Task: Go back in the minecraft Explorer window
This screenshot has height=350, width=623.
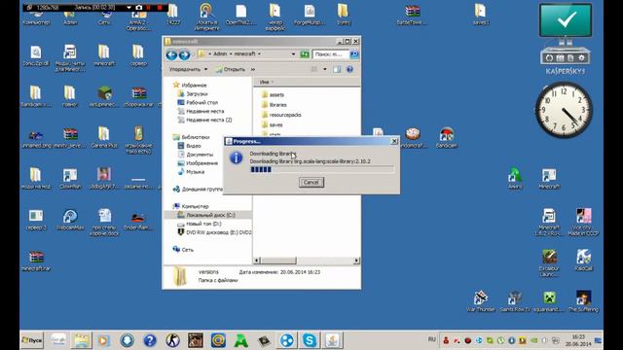Action: pyautogui.click(x=171, y=54)
